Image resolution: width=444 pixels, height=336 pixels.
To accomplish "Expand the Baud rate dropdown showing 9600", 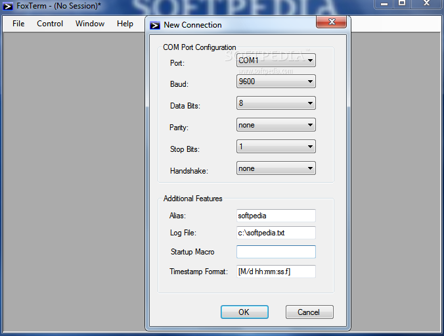I will 276,82.
